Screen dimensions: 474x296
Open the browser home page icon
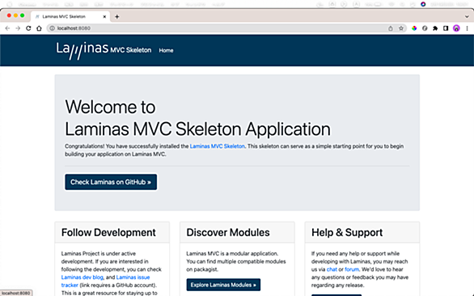(x=39, y=28)
